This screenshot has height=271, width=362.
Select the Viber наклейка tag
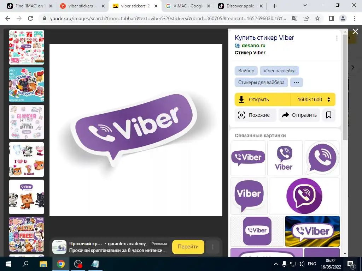click(x=279, y=71)
